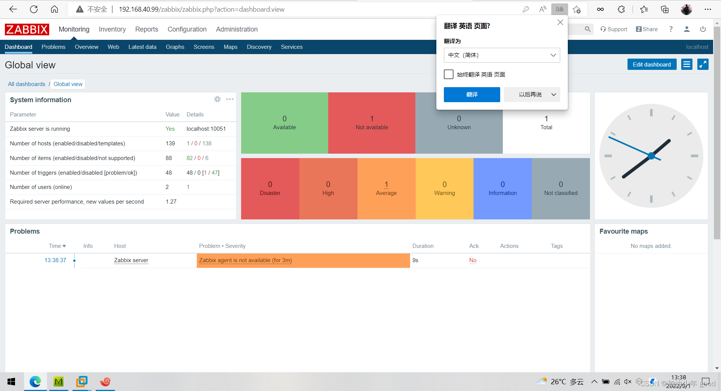Open Edge browser in taskbar
The width and height of the screenshot is (721, 391).
click(x=35, y=382)
